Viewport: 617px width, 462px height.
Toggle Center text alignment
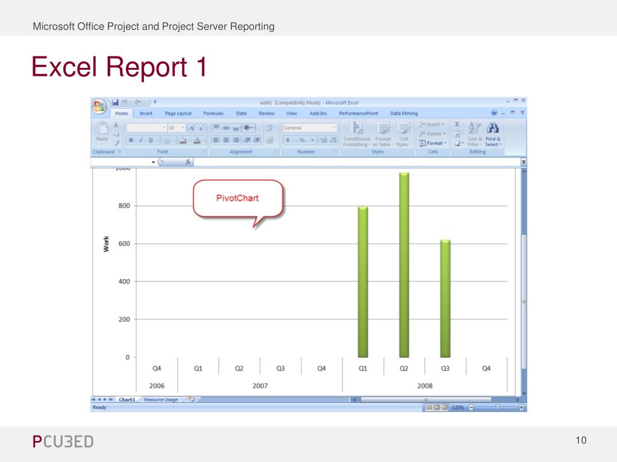(x=226, y=140)
